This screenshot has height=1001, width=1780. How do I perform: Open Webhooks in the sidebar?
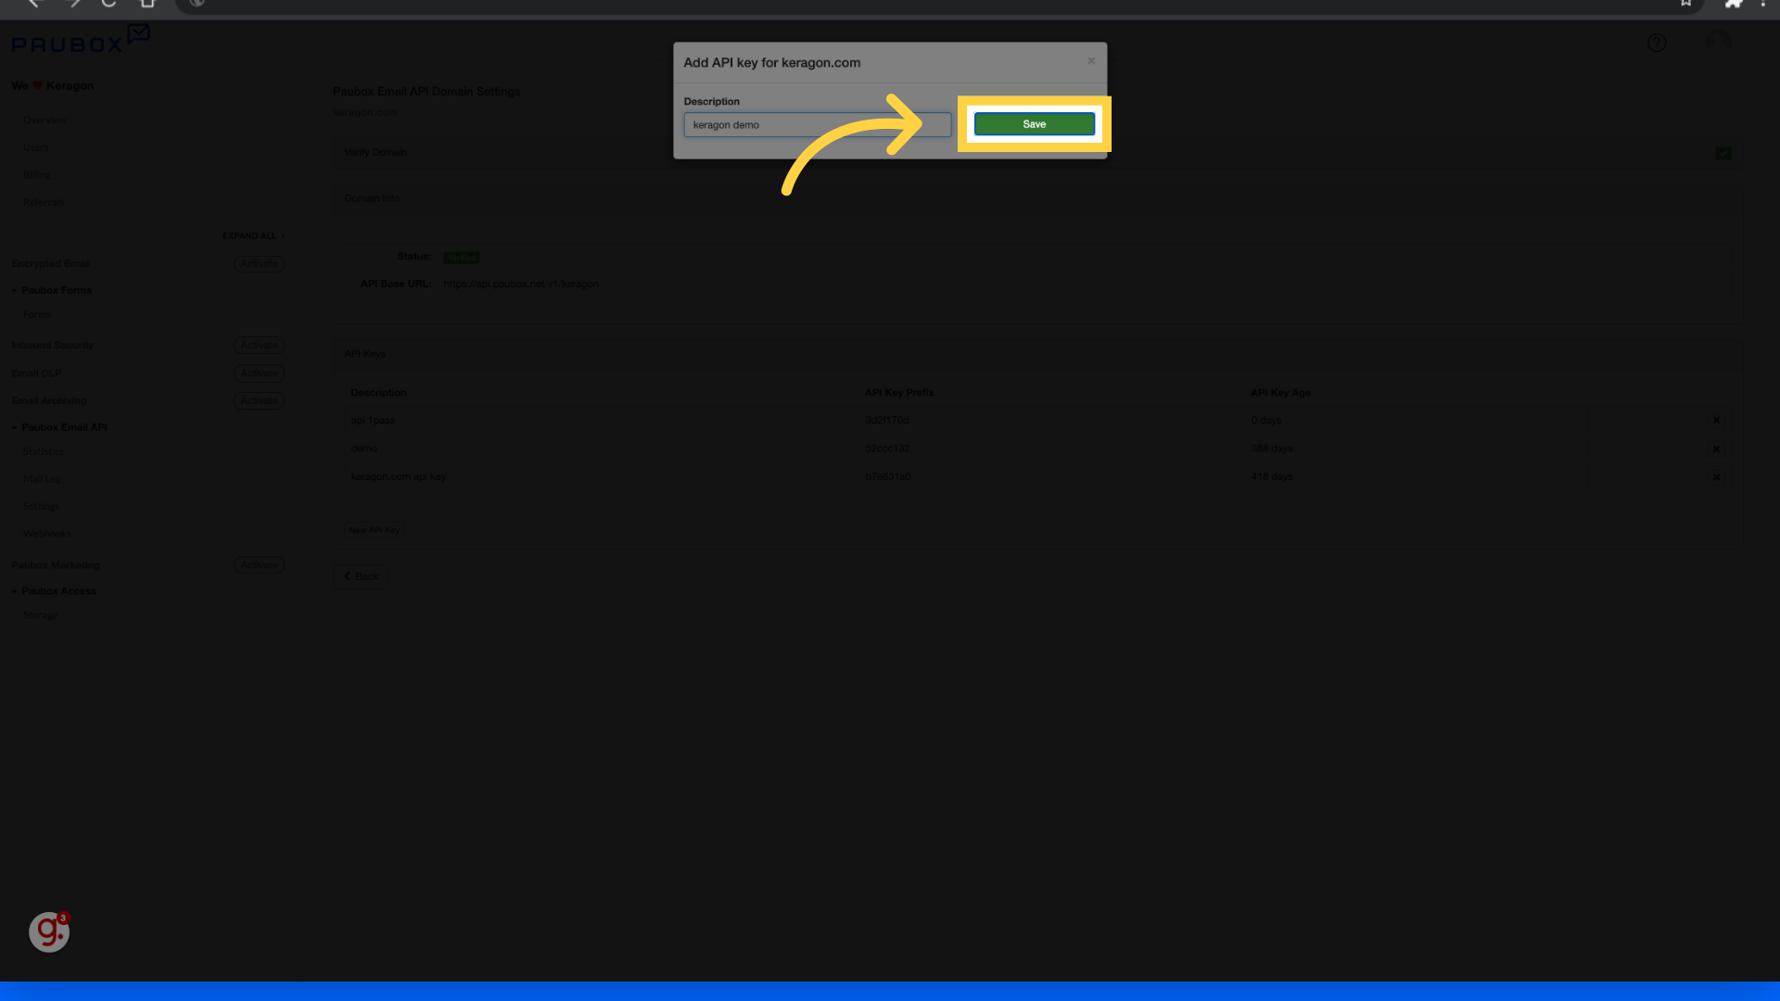(46, 534)
